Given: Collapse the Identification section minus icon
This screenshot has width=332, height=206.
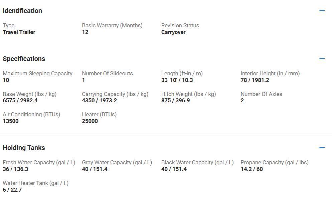Looking at the screenshot, I should (x=322, y=11).
